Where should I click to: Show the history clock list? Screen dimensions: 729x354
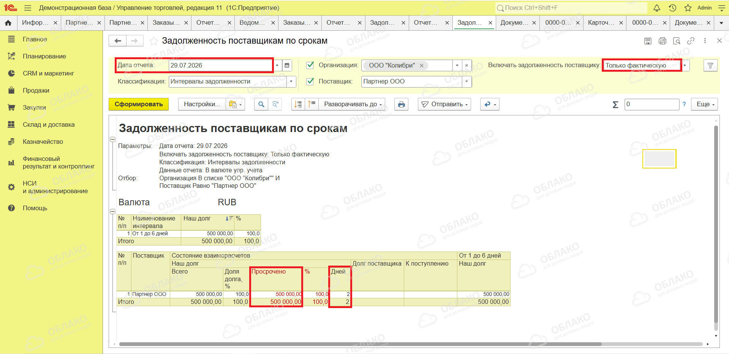672,8
